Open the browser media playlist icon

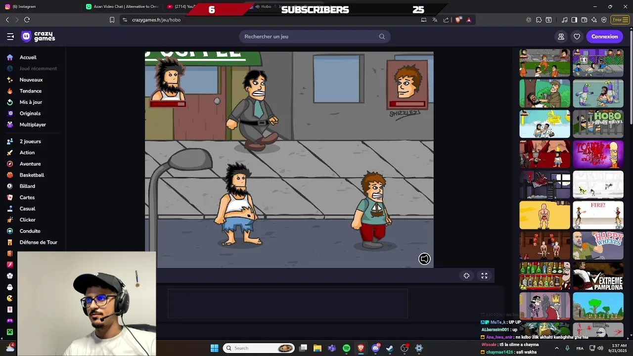564,20
